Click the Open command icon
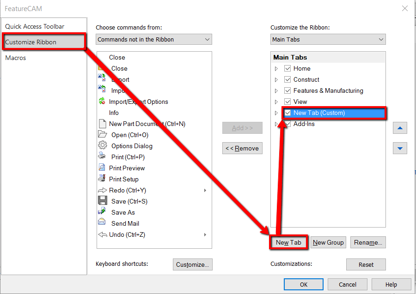This screenshot has height=294, width=416. click(103, 135)
